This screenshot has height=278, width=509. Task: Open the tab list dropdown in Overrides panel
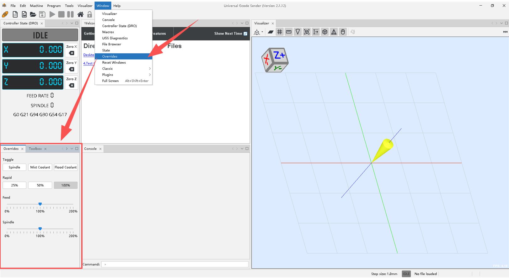[72, 149]
